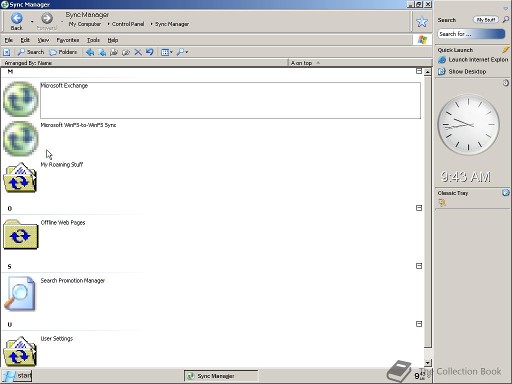Click the Search for... input field
The image size is (512, 384).
tap(471, 34)
